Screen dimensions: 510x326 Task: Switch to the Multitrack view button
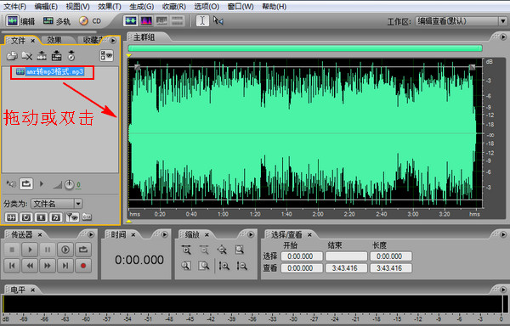click(x=57, y=21)
